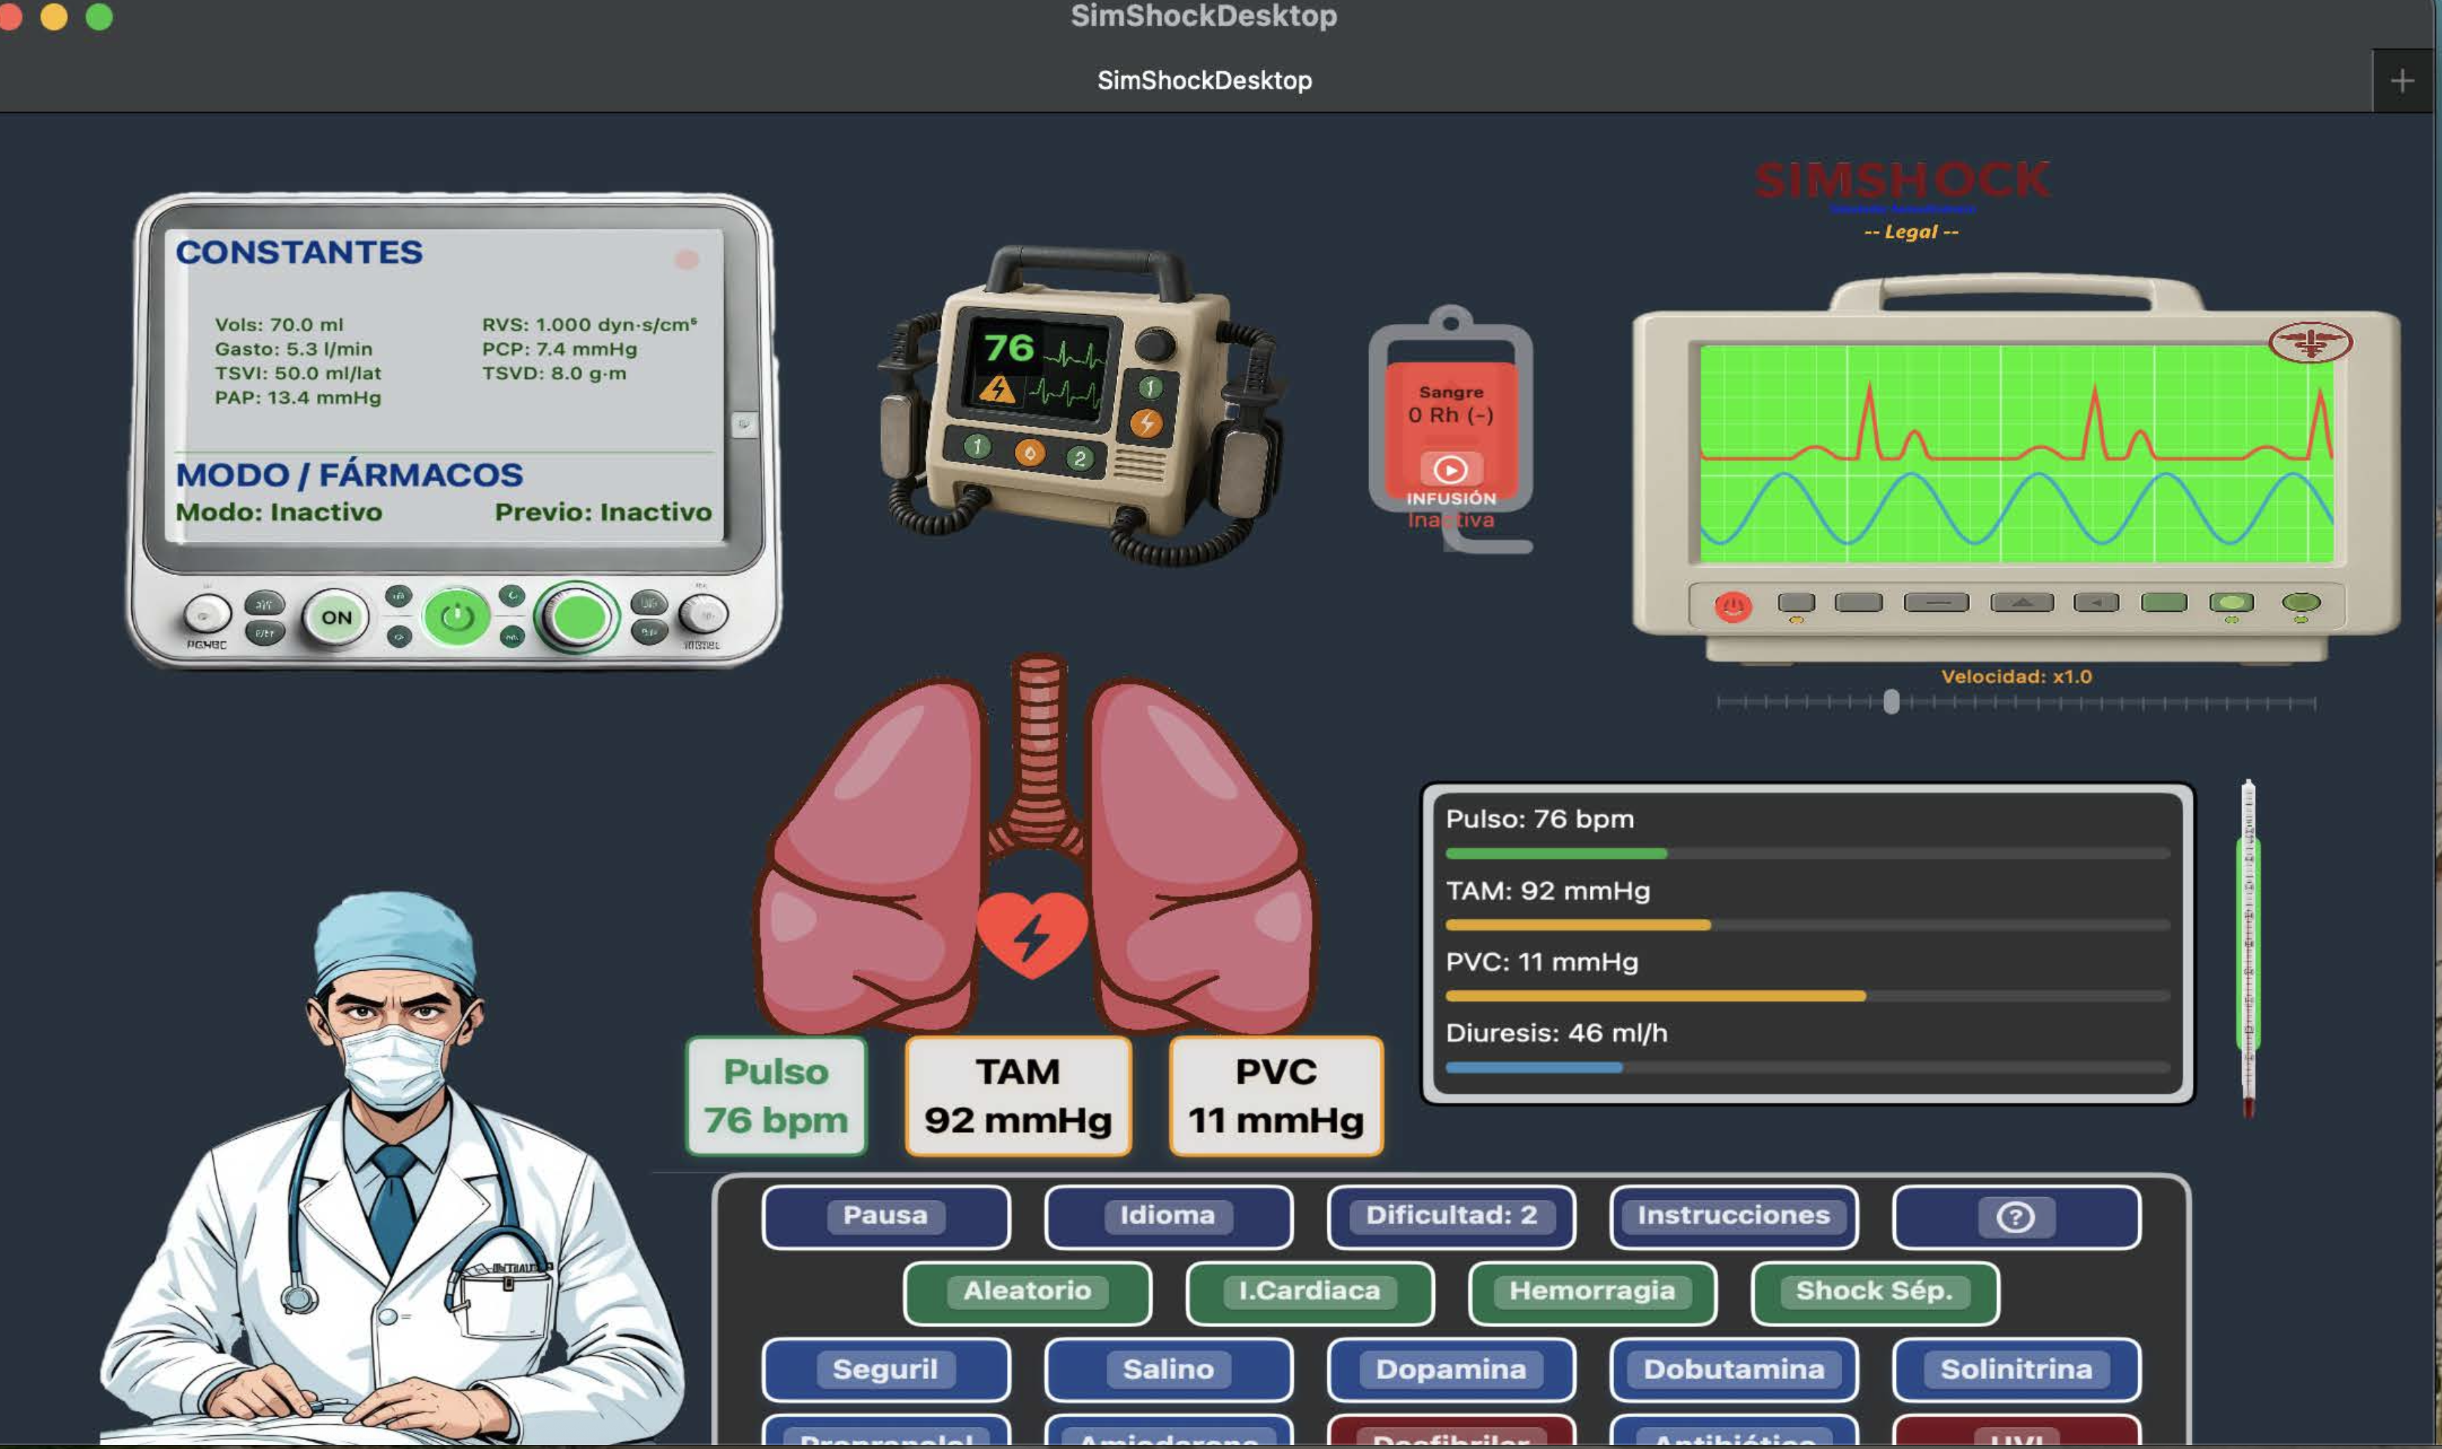Click the red medical emblem on ECG monitor

[x=2309, y=343]
